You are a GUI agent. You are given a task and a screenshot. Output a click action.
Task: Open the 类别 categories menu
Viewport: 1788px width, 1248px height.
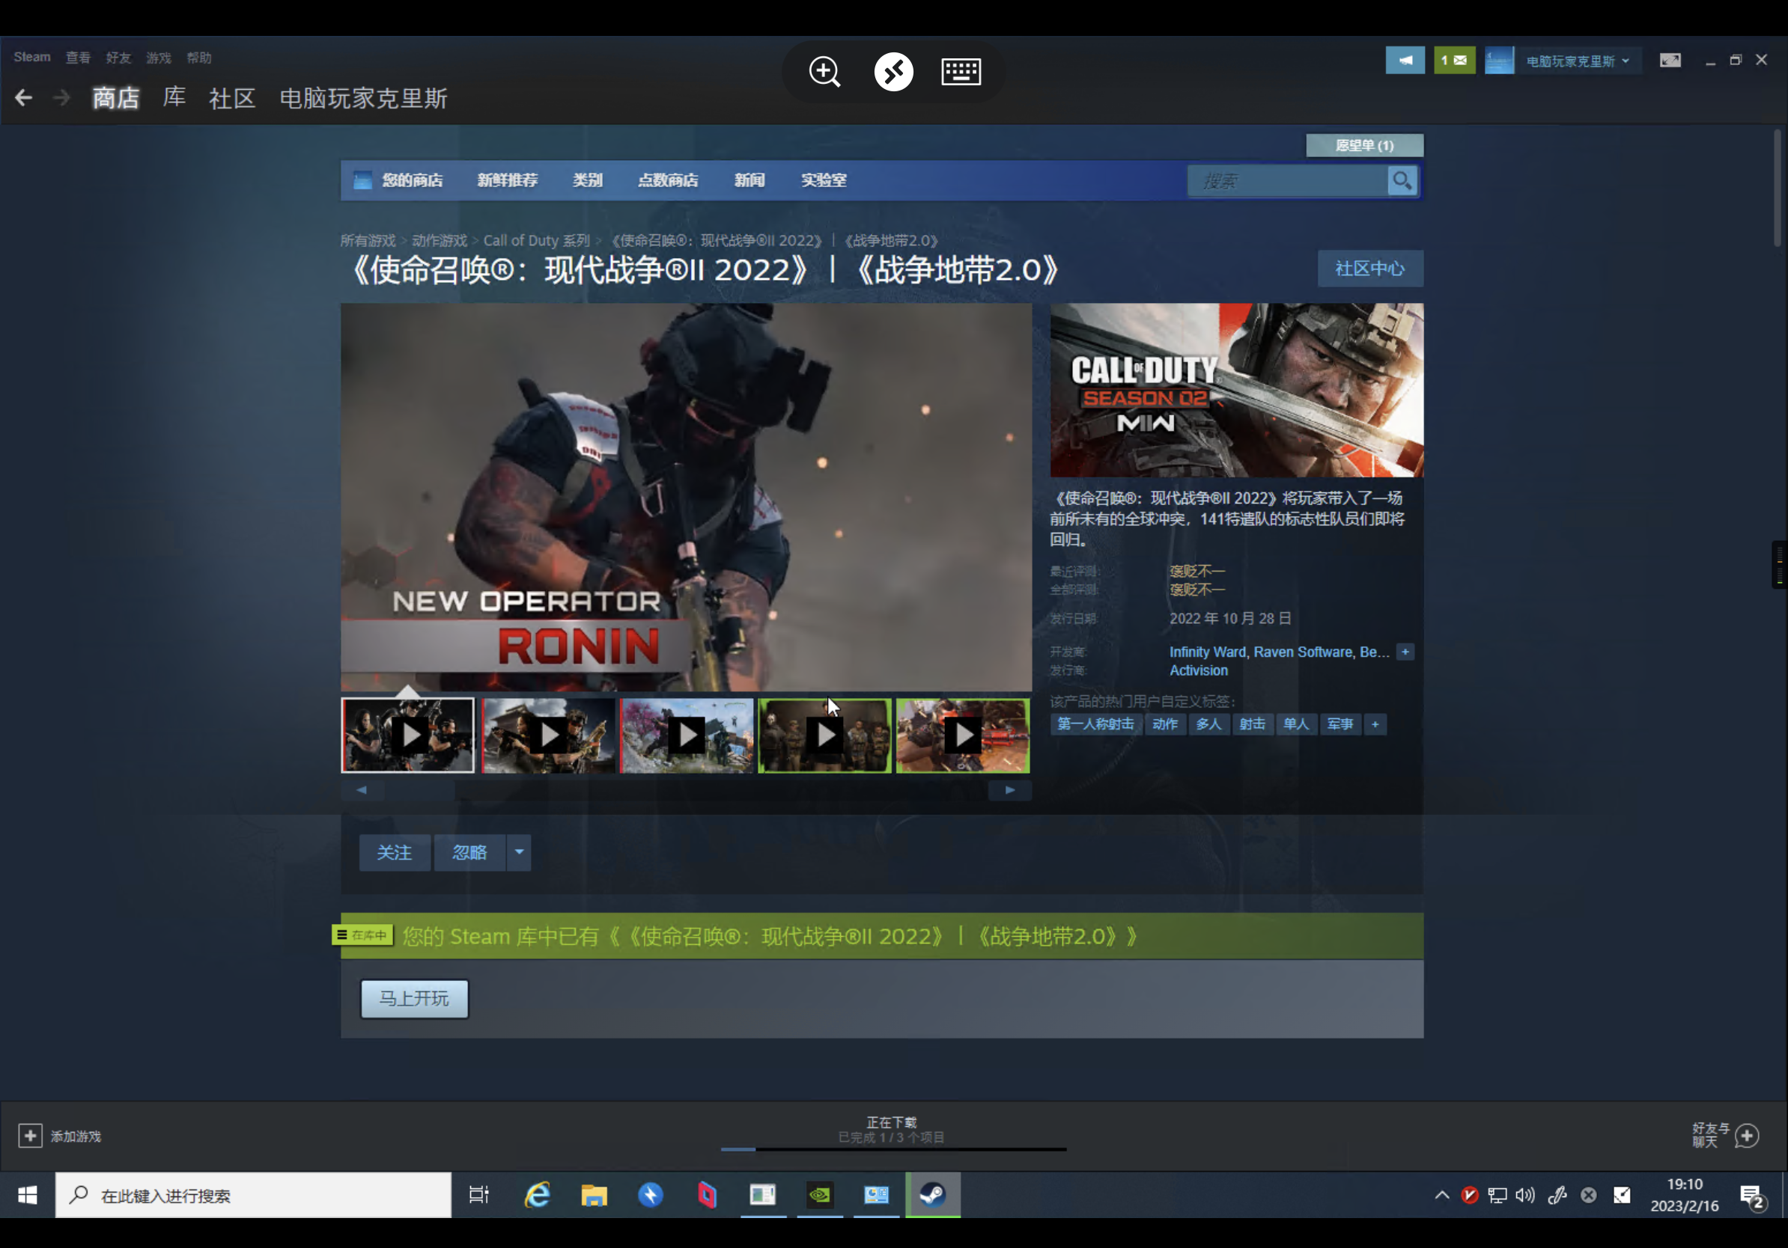[587, 180]
